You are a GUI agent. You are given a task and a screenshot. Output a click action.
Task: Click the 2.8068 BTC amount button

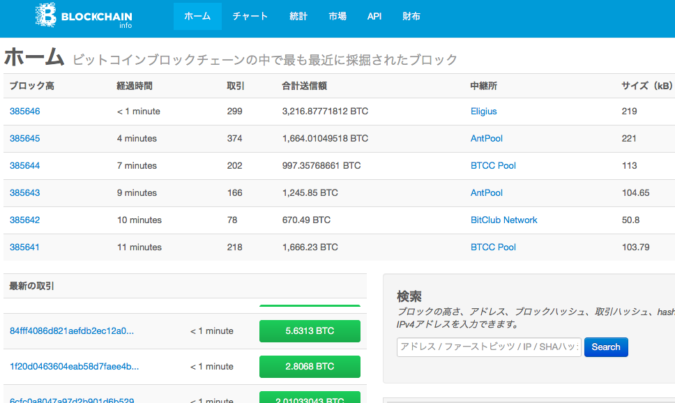click(x=310, y=367)
